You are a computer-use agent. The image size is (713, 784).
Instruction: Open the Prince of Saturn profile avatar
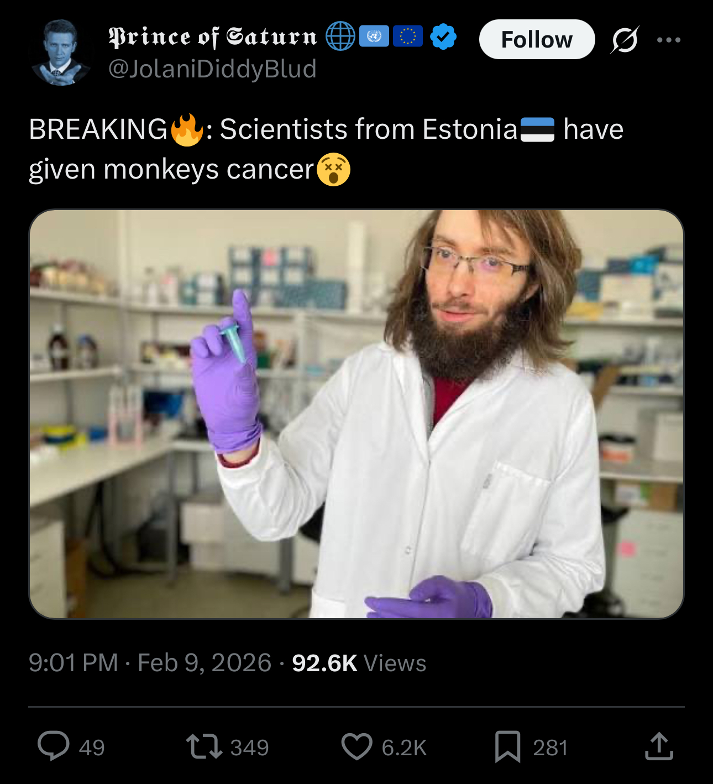point(60,53)
